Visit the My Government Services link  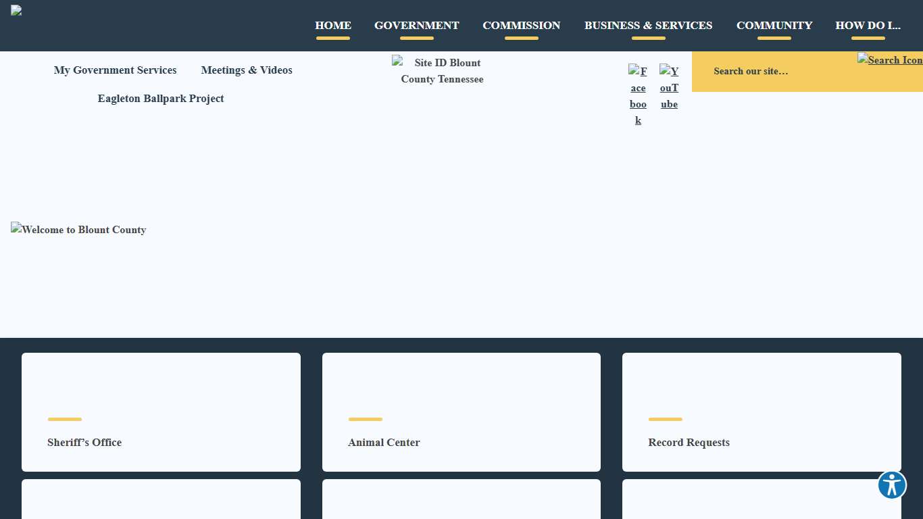[x=115, y=70]
